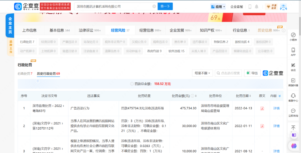Open 客服中心 headset icon
Screen dimensions: 301x153
293,98
